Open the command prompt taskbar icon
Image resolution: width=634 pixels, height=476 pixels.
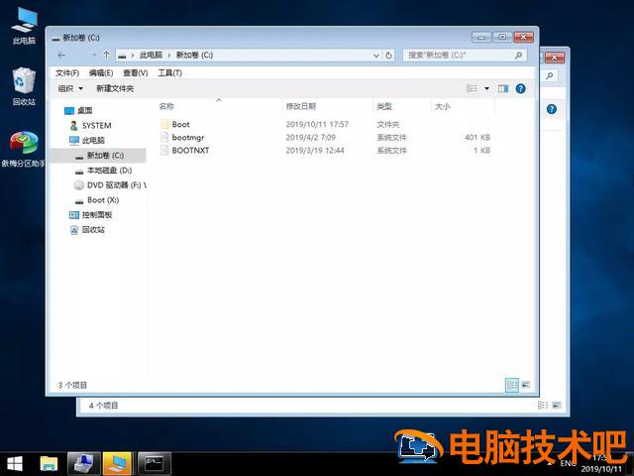pos(154,463)
